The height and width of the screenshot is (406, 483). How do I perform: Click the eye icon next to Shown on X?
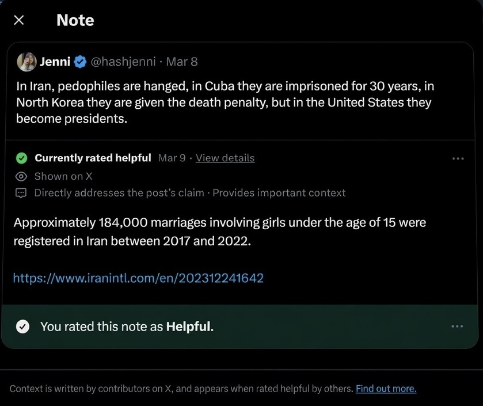[x=21, y=176]
